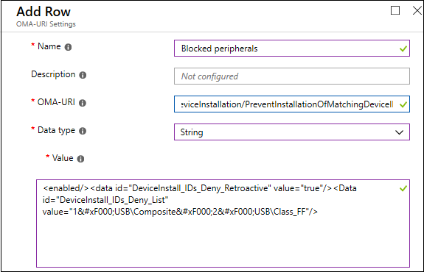The width and height of the screenshot is (424, 272).
Task: Click the Value label
Action: (63, 158)
